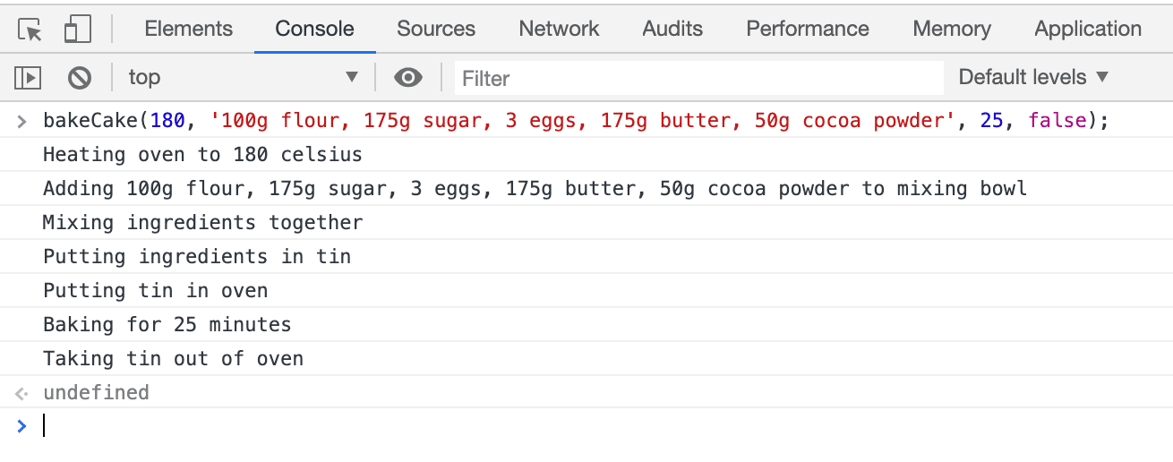Switch to the Elements tab

pyautogui.click(x=188, y=30)
